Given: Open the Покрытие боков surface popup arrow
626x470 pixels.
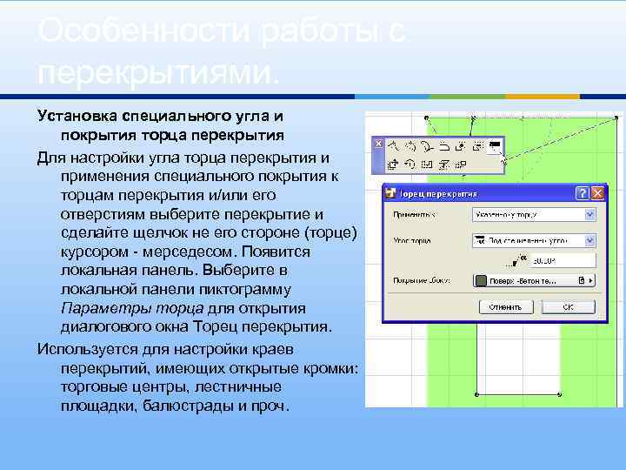Looking at the screenshot, I should [591, 280].
